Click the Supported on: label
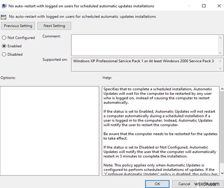This screenshot has height=188, width=224. point(55,60)
